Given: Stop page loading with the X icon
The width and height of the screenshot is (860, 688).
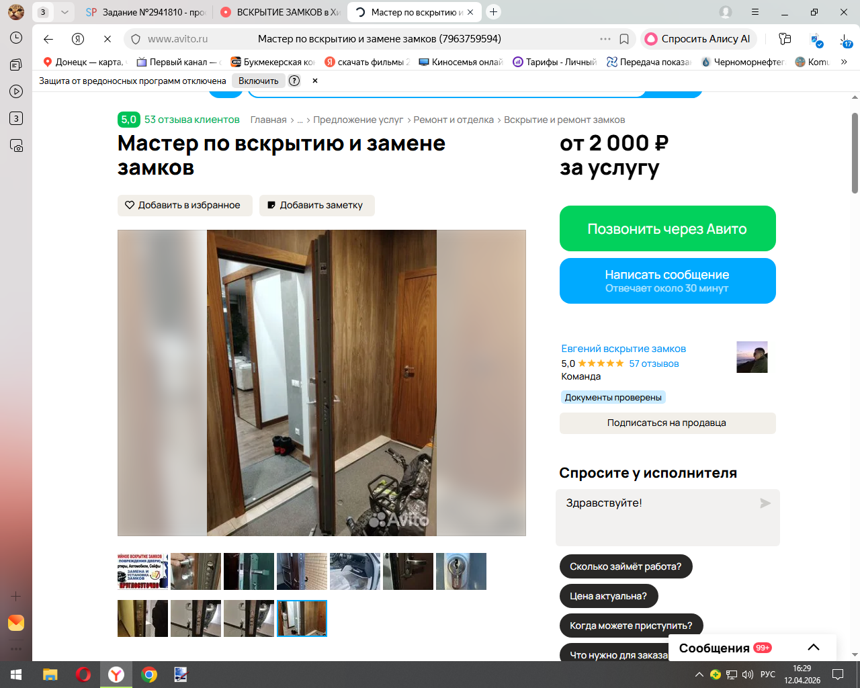Looking at the screenshot, I should [x=107, y=39].
